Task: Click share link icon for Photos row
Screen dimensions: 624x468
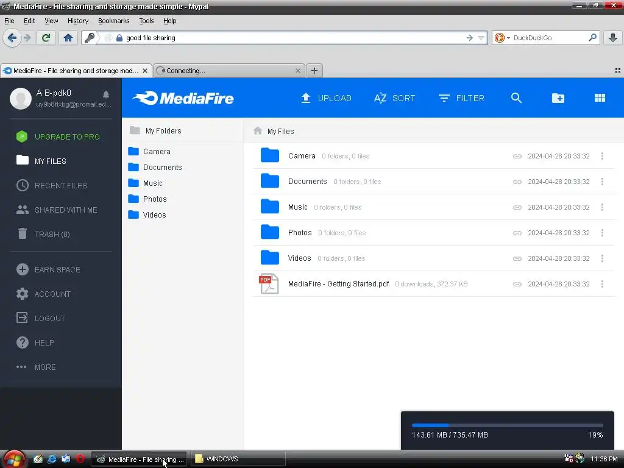Action: pos(517,233)
